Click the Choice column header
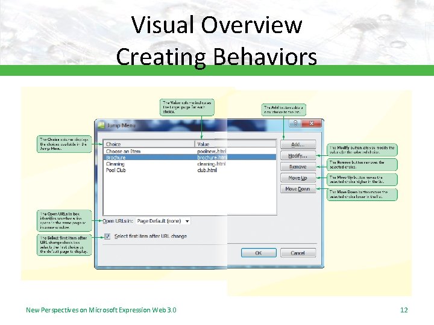The width and height of the screenshot is (434, 325). 149,144
